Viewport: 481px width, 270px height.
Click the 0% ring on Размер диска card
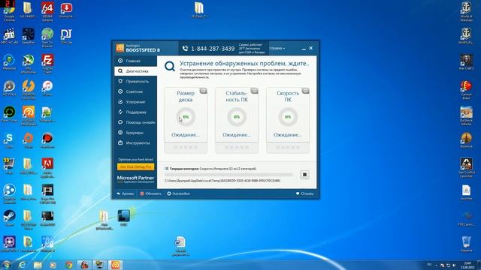pos(186,117)
